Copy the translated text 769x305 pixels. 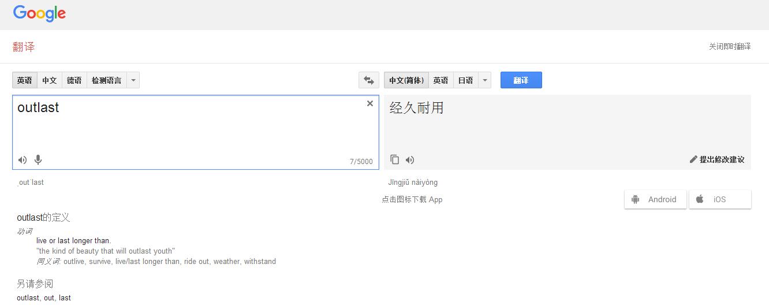point(395,159)
